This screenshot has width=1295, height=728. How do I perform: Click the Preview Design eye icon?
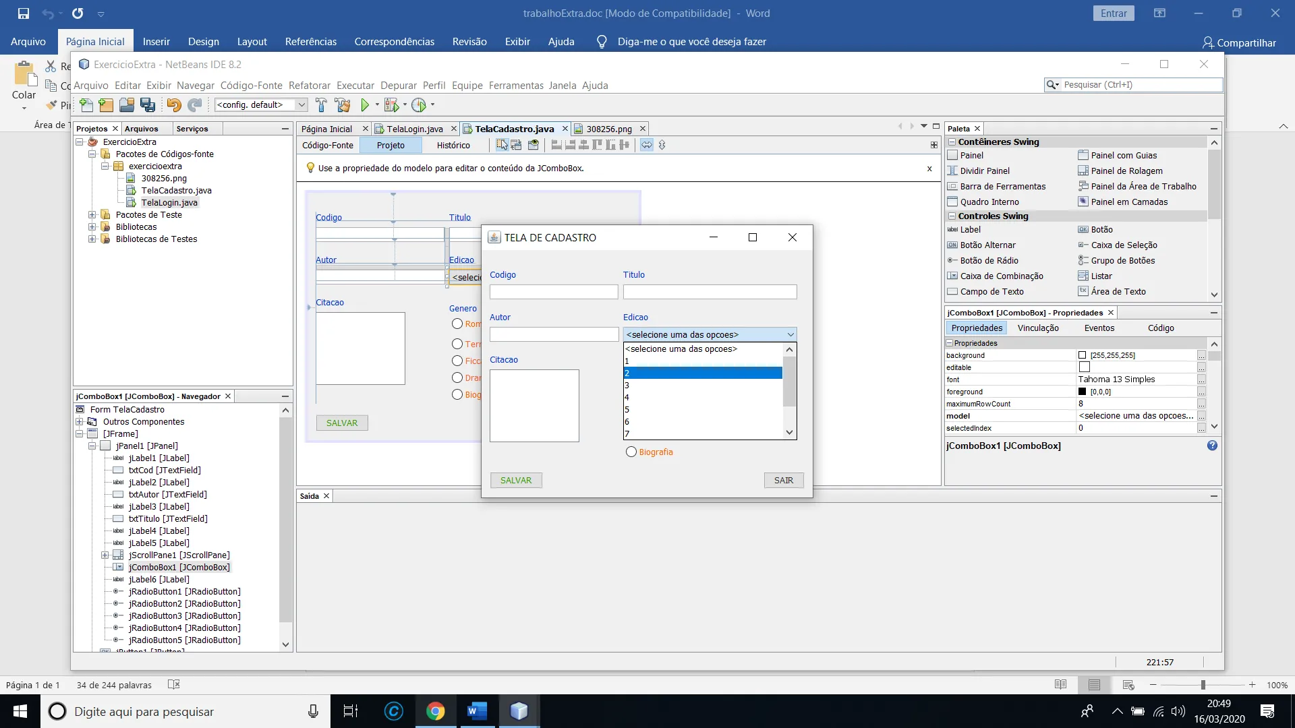tap(533, 145)
